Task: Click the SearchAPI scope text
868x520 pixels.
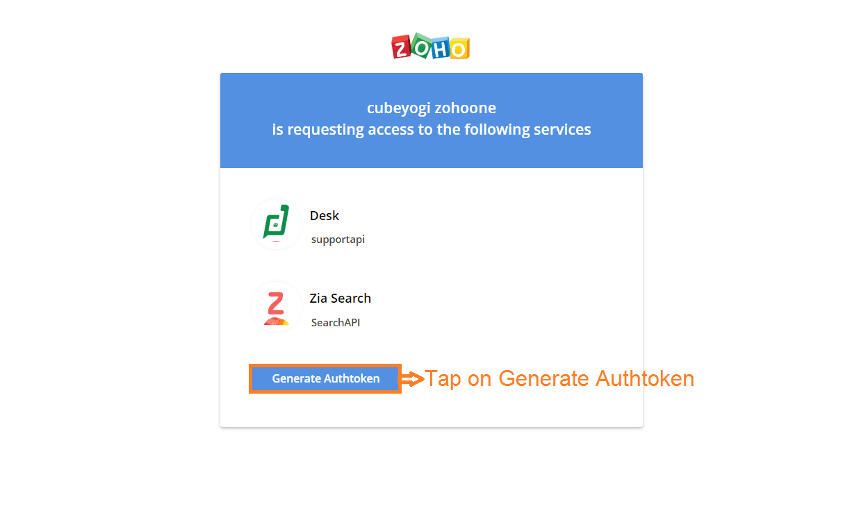Action: [336, 323]
